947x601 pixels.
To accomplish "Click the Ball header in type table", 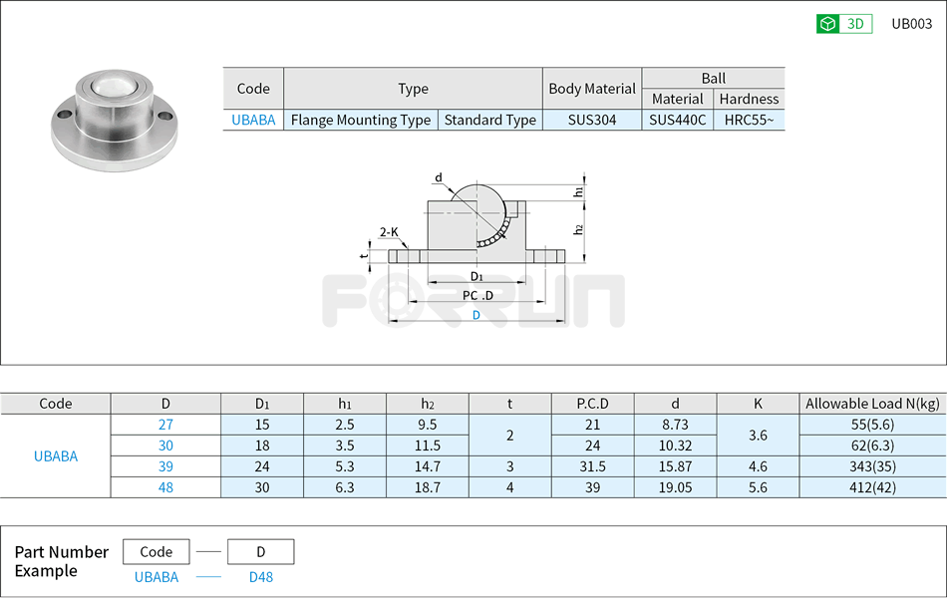I will (x=714, y=78).
